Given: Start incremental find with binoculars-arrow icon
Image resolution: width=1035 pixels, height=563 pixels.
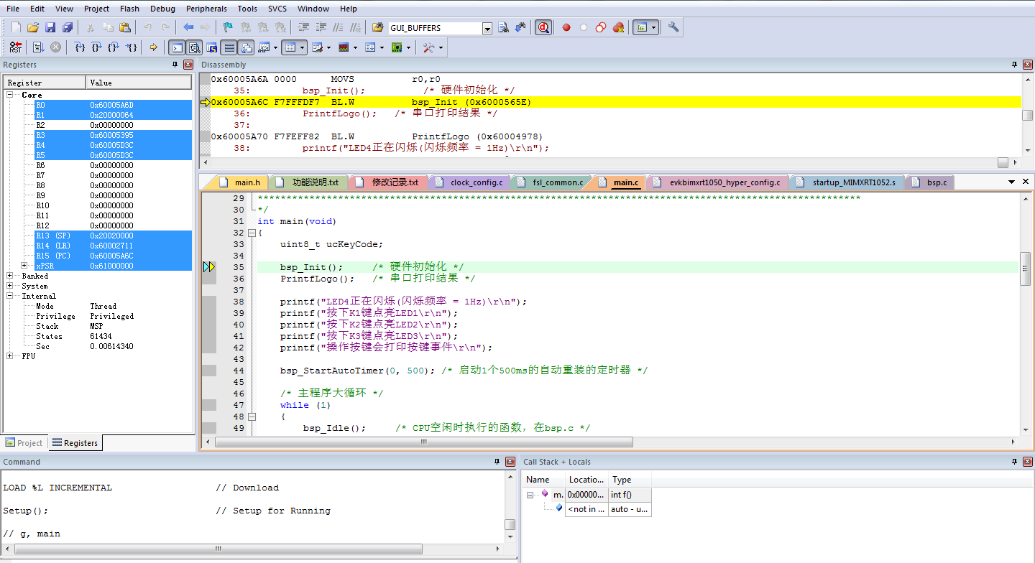Looking at the screenshot, I should [x=520, y=27].
